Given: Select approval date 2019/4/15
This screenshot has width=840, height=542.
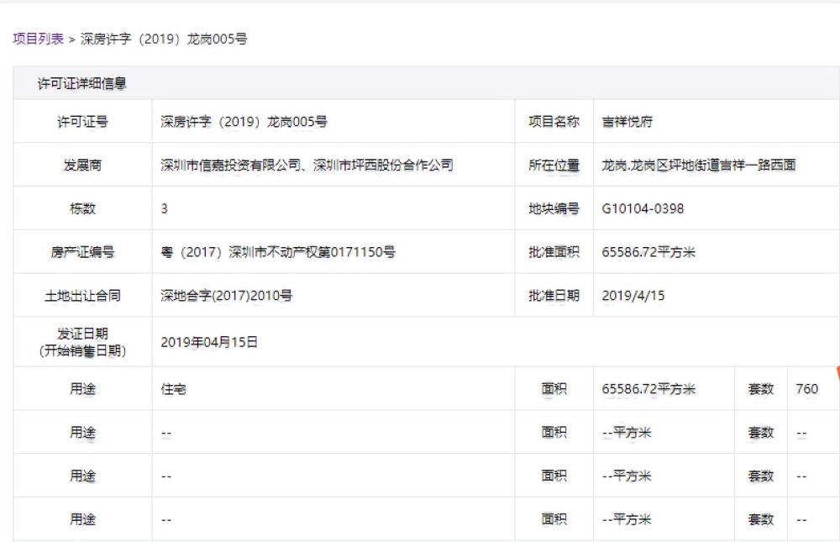Looking at the screenshot, I should [633, 296].
